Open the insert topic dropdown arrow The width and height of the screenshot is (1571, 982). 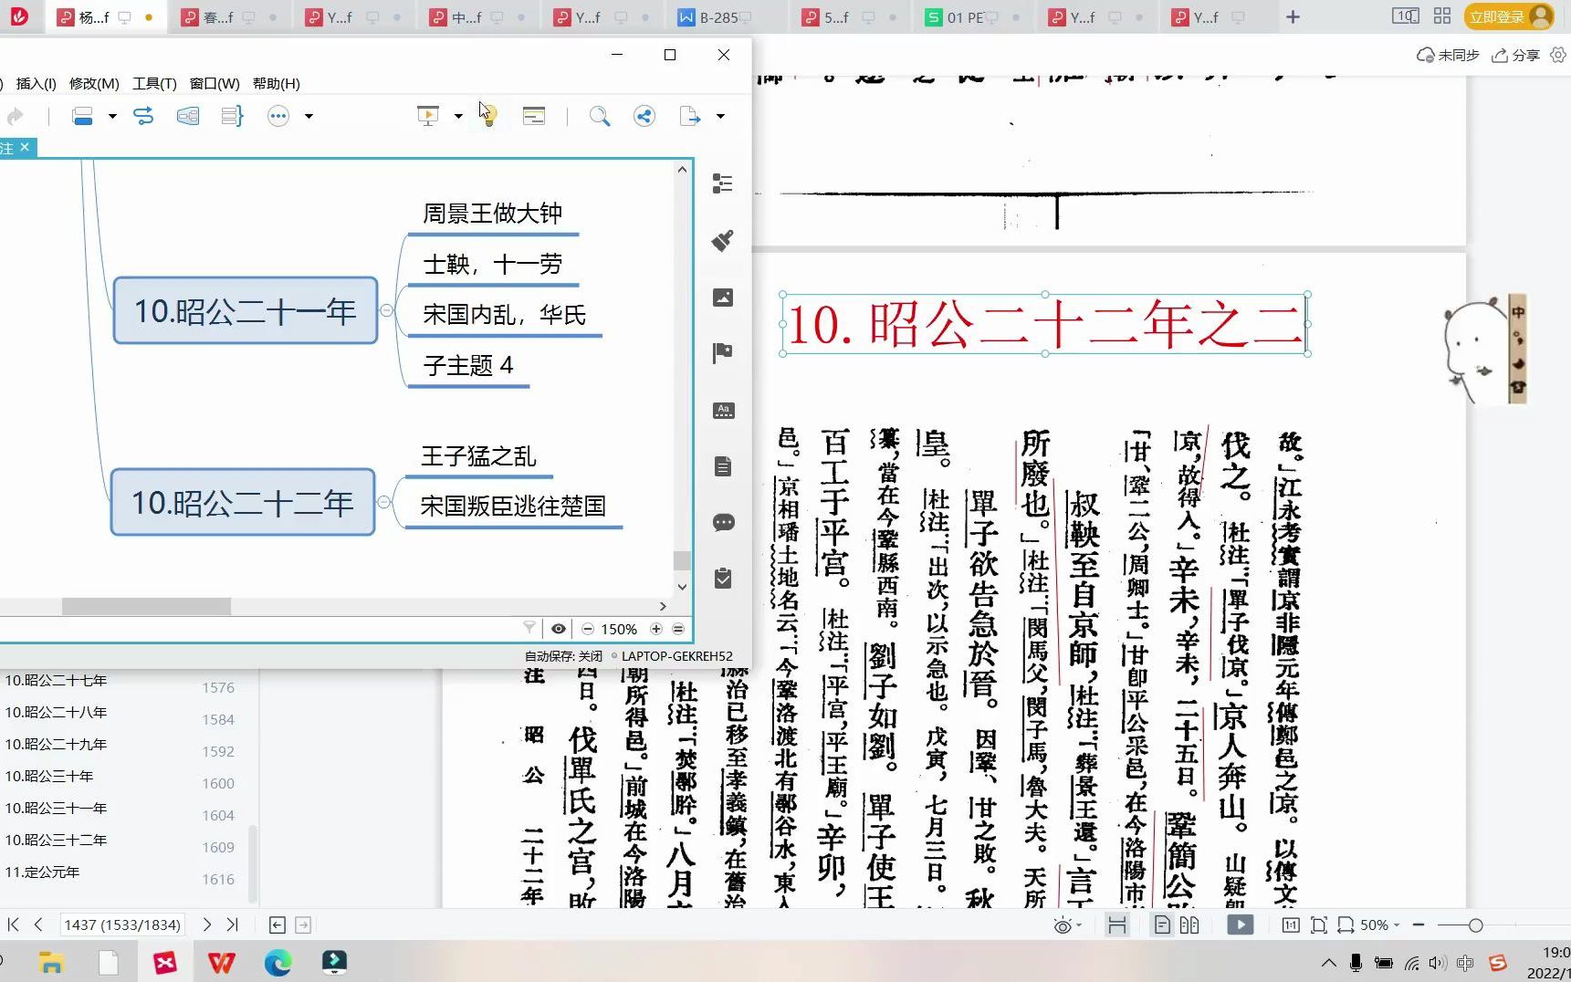point(112,116)
